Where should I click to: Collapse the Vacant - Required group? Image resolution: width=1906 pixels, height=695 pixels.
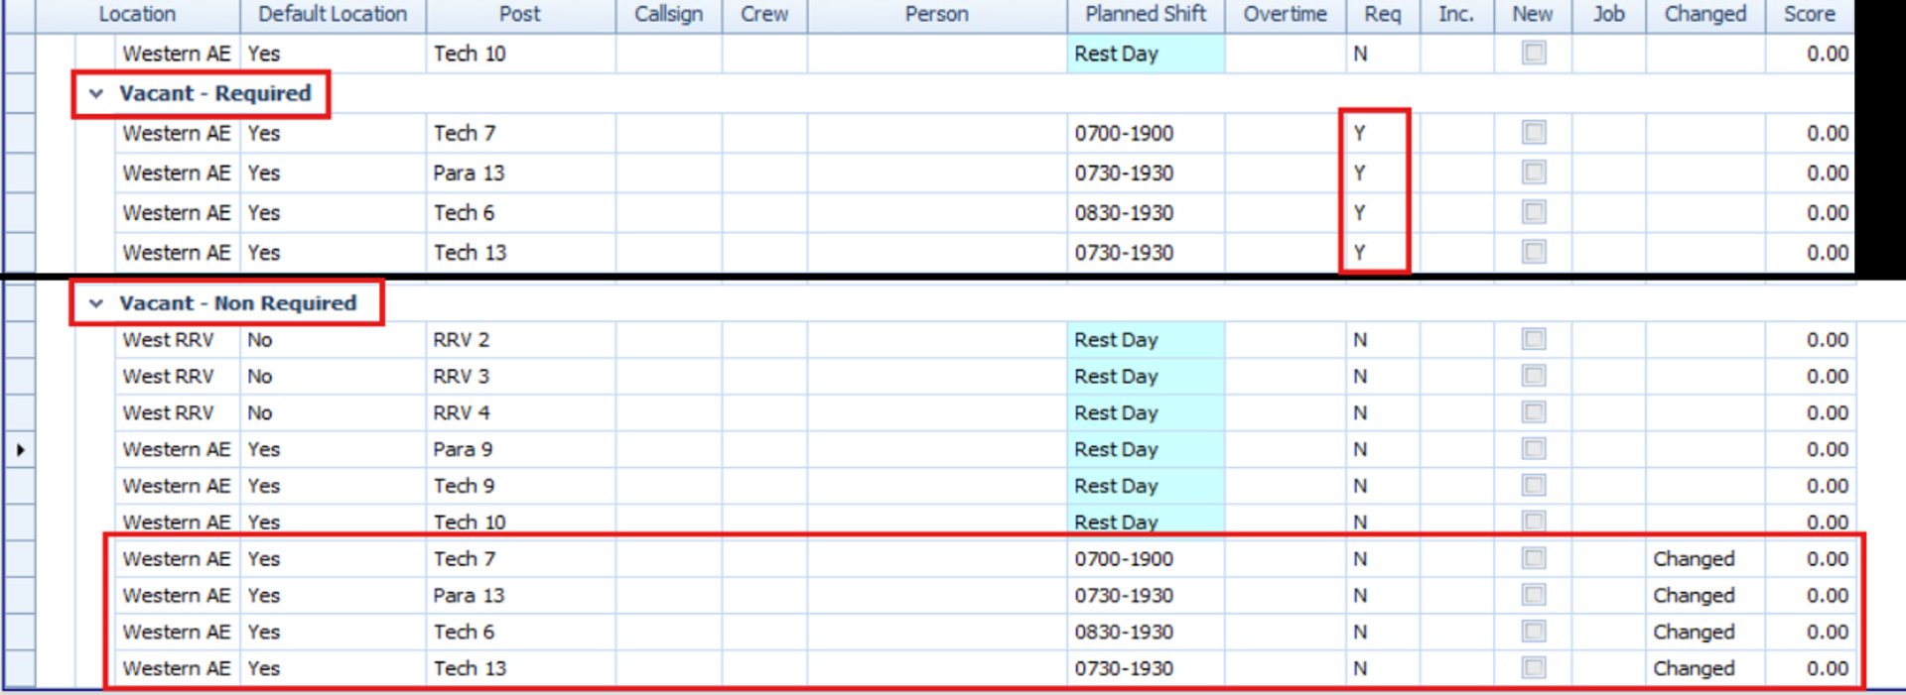[x=96, y=94]
